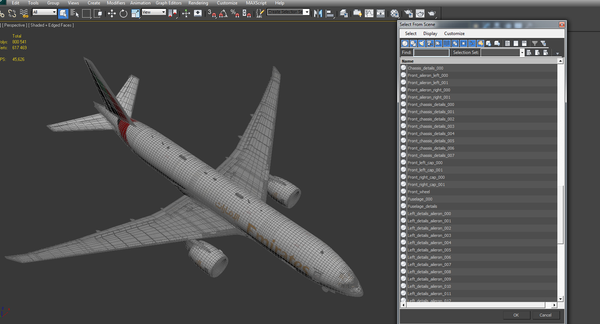This screenshot has height=324, width=600.
Task: Click the Align tool icon
Action: (x=330, y=13)
